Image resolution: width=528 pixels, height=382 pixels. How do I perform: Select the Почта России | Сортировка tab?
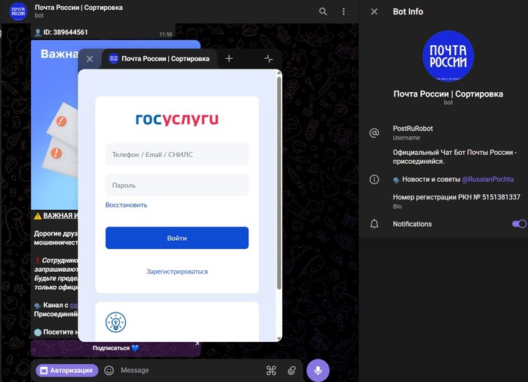point(160,59)
